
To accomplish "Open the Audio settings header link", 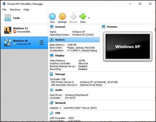I will [59, 90].
